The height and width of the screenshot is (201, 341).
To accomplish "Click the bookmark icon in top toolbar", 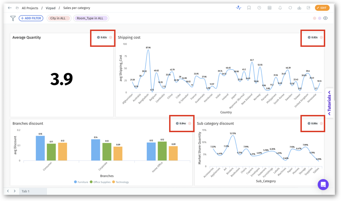I will pos(249,8).
